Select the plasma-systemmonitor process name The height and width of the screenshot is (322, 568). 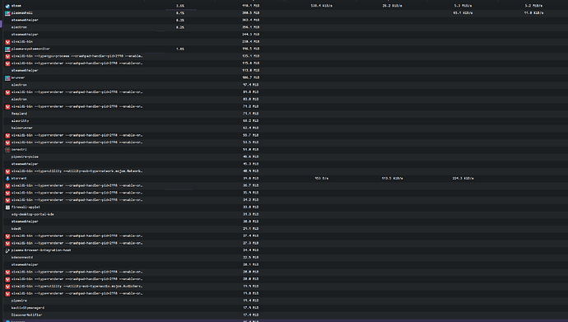pyautogui.click(x=30, y=49)
